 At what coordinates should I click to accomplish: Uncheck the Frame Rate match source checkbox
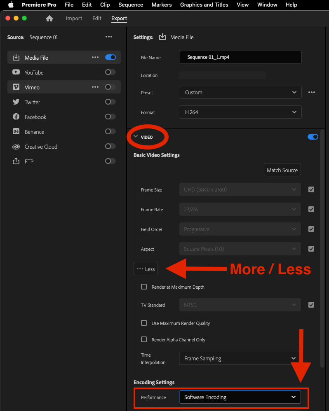(x=311, y=209)
